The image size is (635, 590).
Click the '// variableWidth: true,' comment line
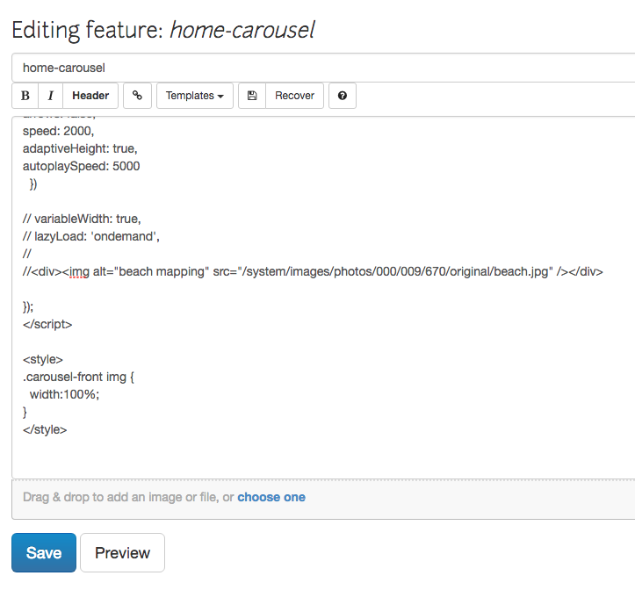tap(82, 219)
